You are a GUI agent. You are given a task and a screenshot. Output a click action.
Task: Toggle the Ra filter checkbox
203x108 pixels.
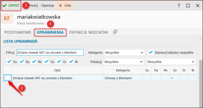22,62
